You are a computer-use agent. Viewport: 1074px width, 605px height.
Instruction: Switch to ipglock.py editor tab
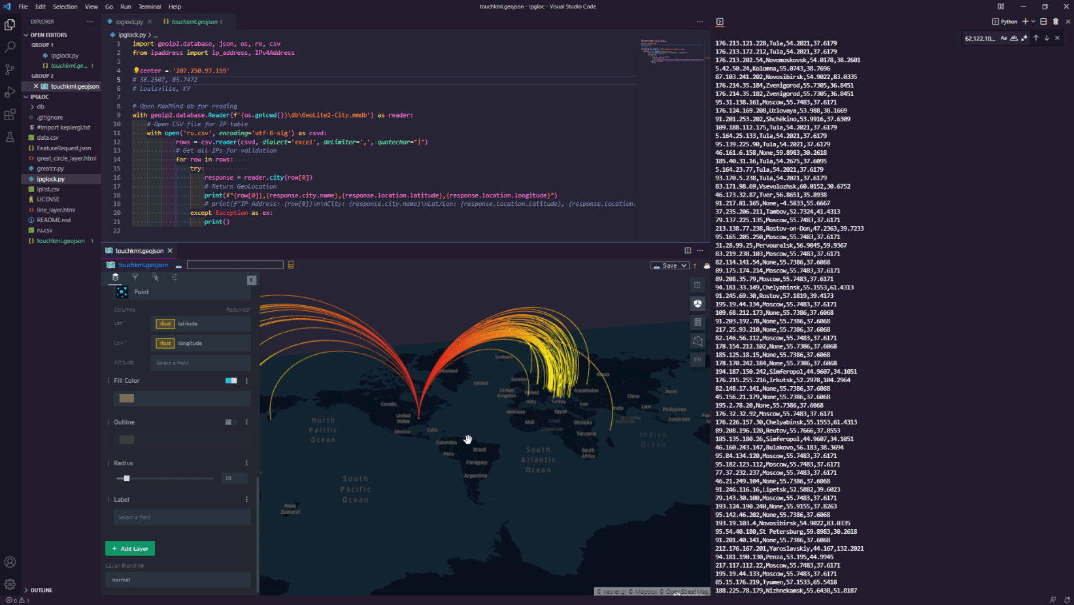click(x=129, y=22)
